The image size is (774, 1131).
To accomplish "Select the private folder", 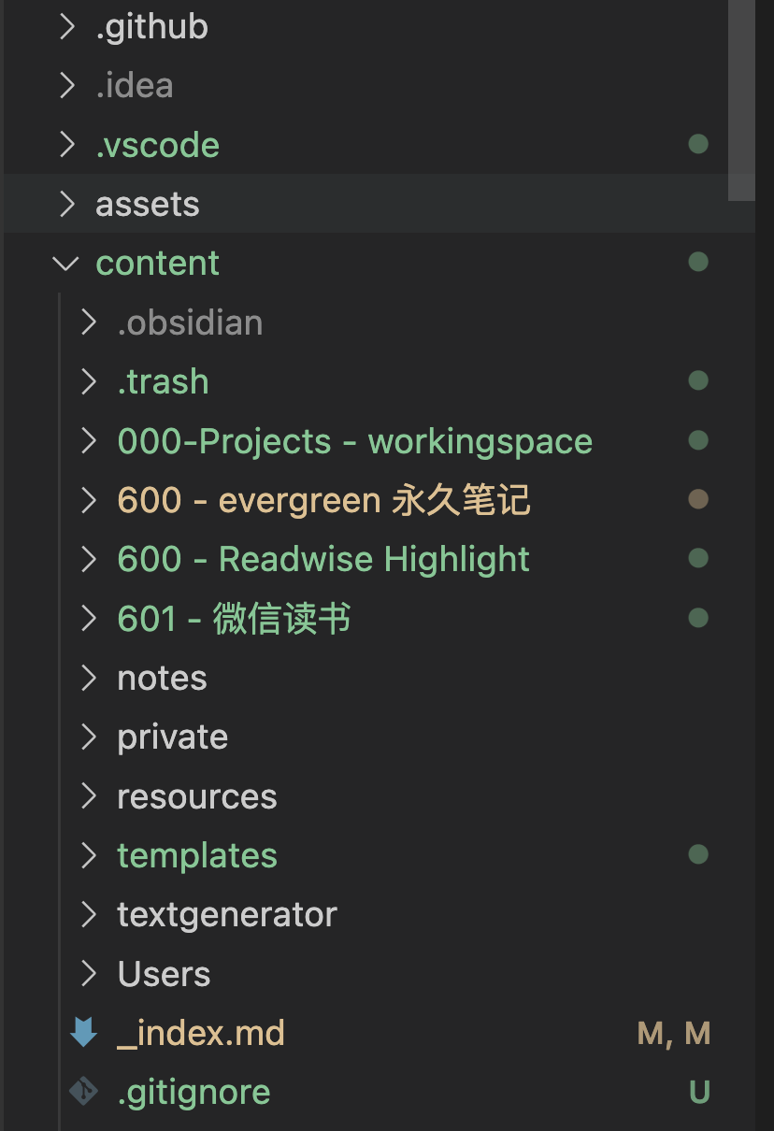I will coord(172,737).
